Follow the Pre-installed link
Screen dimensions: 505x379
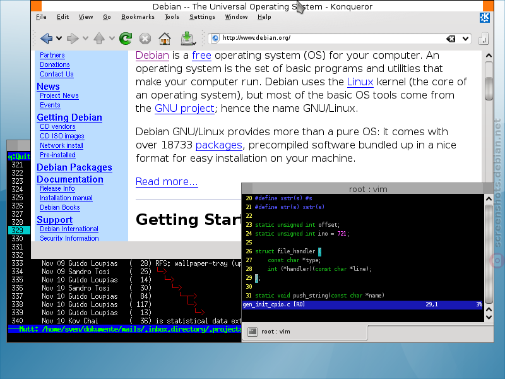pyautogui.click(x=57, y=155)
